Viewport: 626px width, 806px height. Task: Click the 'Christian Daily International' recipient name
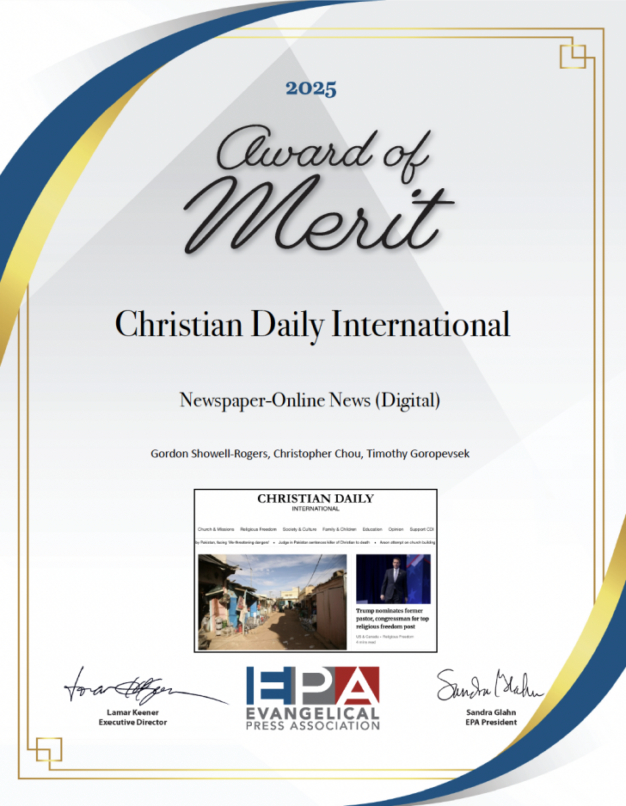312,325
